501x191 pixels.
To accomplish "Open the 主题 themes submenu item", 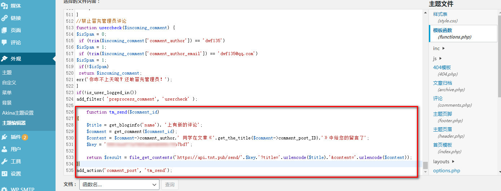I will 7,72.
